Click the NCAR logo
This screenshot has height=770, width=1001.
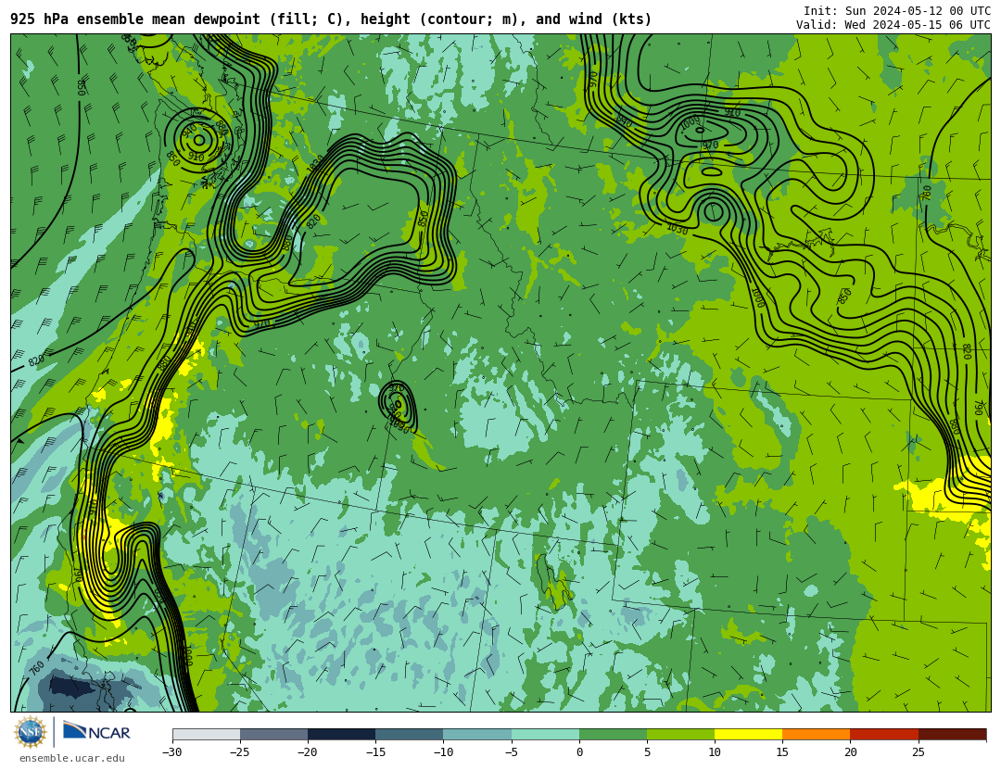click(96, 731)
